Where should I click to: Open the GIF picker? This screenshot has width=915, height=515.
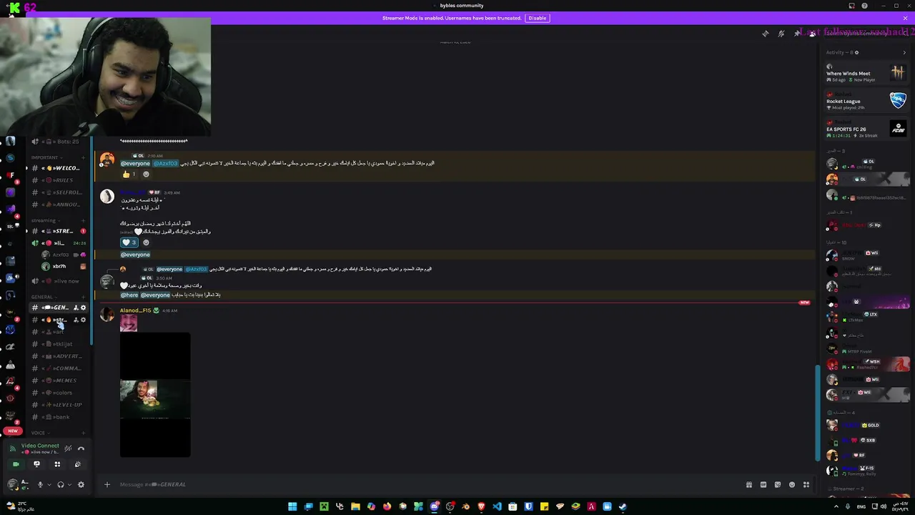(x=763, y=484)
